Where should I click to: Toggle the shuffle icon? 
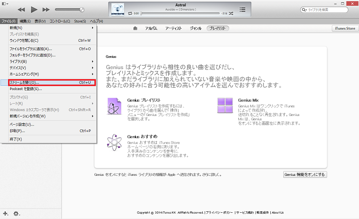pyautogui.click(x=231, y=13)
